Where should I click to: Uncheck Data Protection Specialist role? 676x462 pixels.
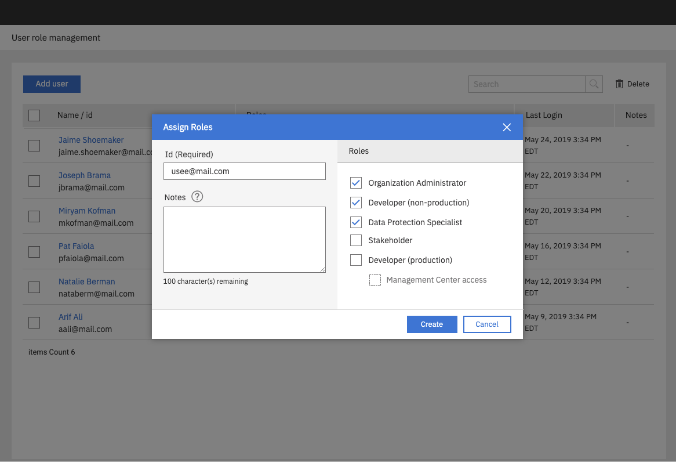(x=356, y=222)
